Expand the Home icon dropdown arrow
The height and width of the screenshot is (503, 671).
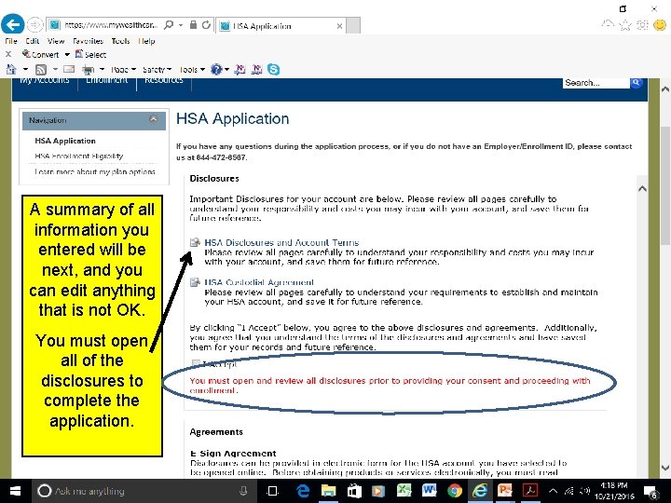click(x=26, y=69)
